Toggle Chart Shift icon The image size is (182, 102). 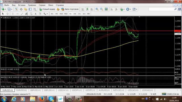(x=116, y=9)
